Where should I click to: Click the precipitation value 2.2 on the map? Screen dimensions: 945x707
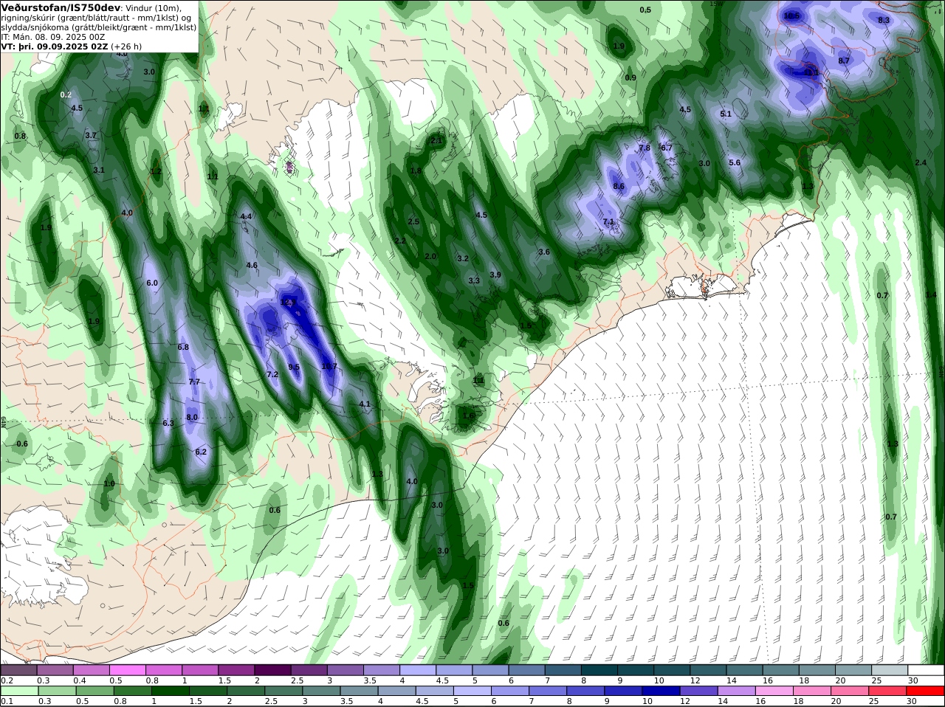[x=400, y=241]
